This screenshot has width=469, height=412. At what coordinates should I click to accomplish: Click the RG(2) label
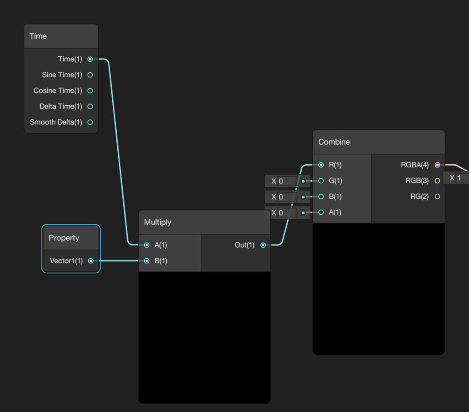(x=420, y=197)
